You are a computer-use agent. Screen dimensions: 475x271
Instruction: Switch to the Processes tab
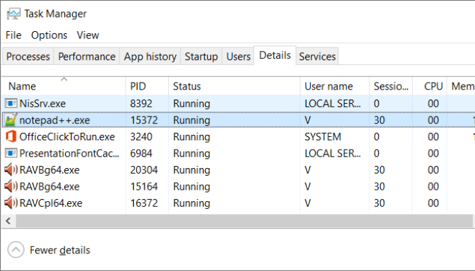(x=28, y=56)
